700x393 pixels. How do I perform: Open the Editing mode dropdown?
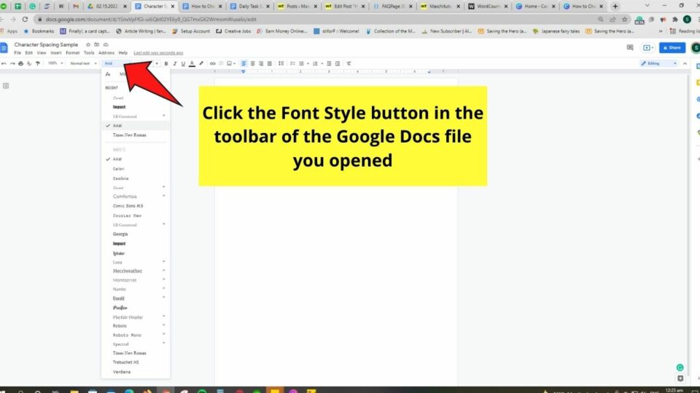(x=659, y=64)
